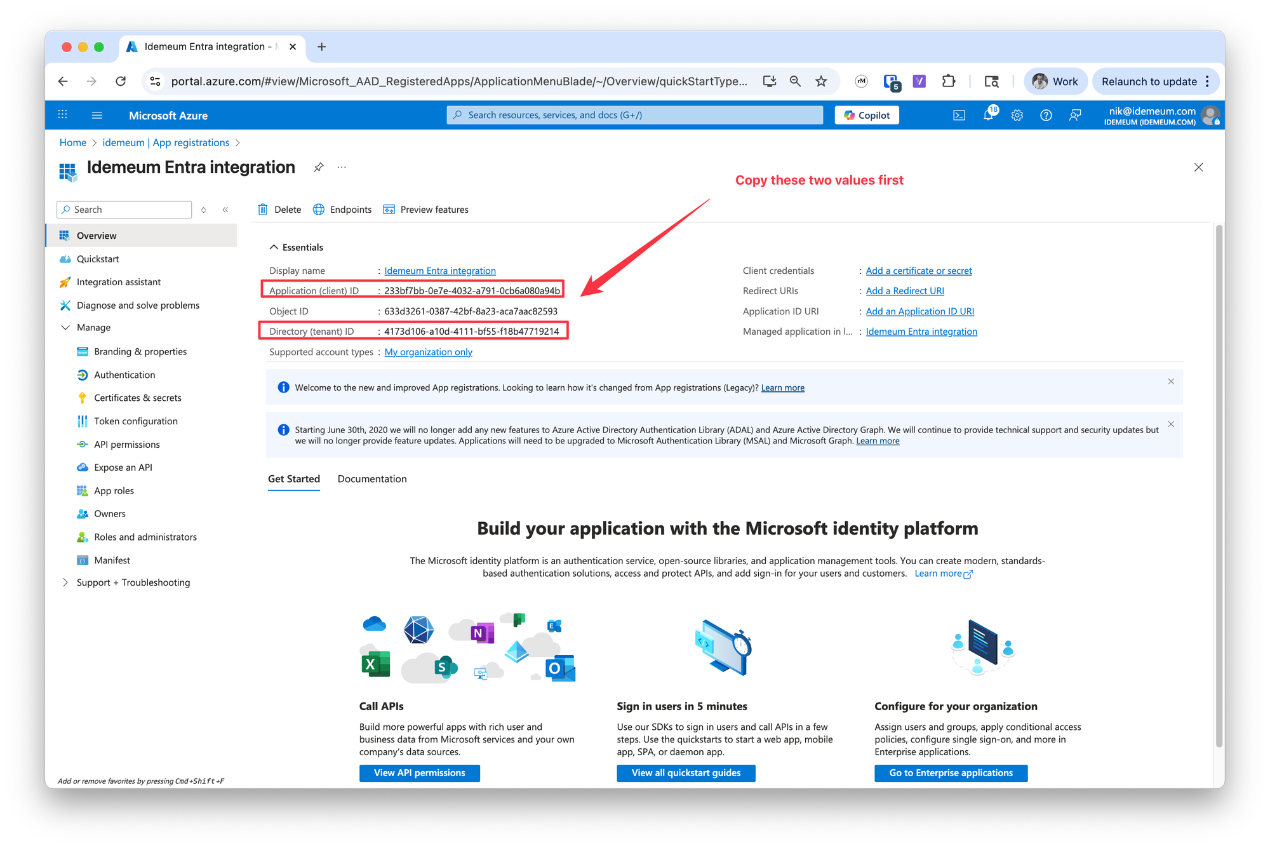Go back with the browser back arrow
This screenshot has height=848, width=1270.
62,81
